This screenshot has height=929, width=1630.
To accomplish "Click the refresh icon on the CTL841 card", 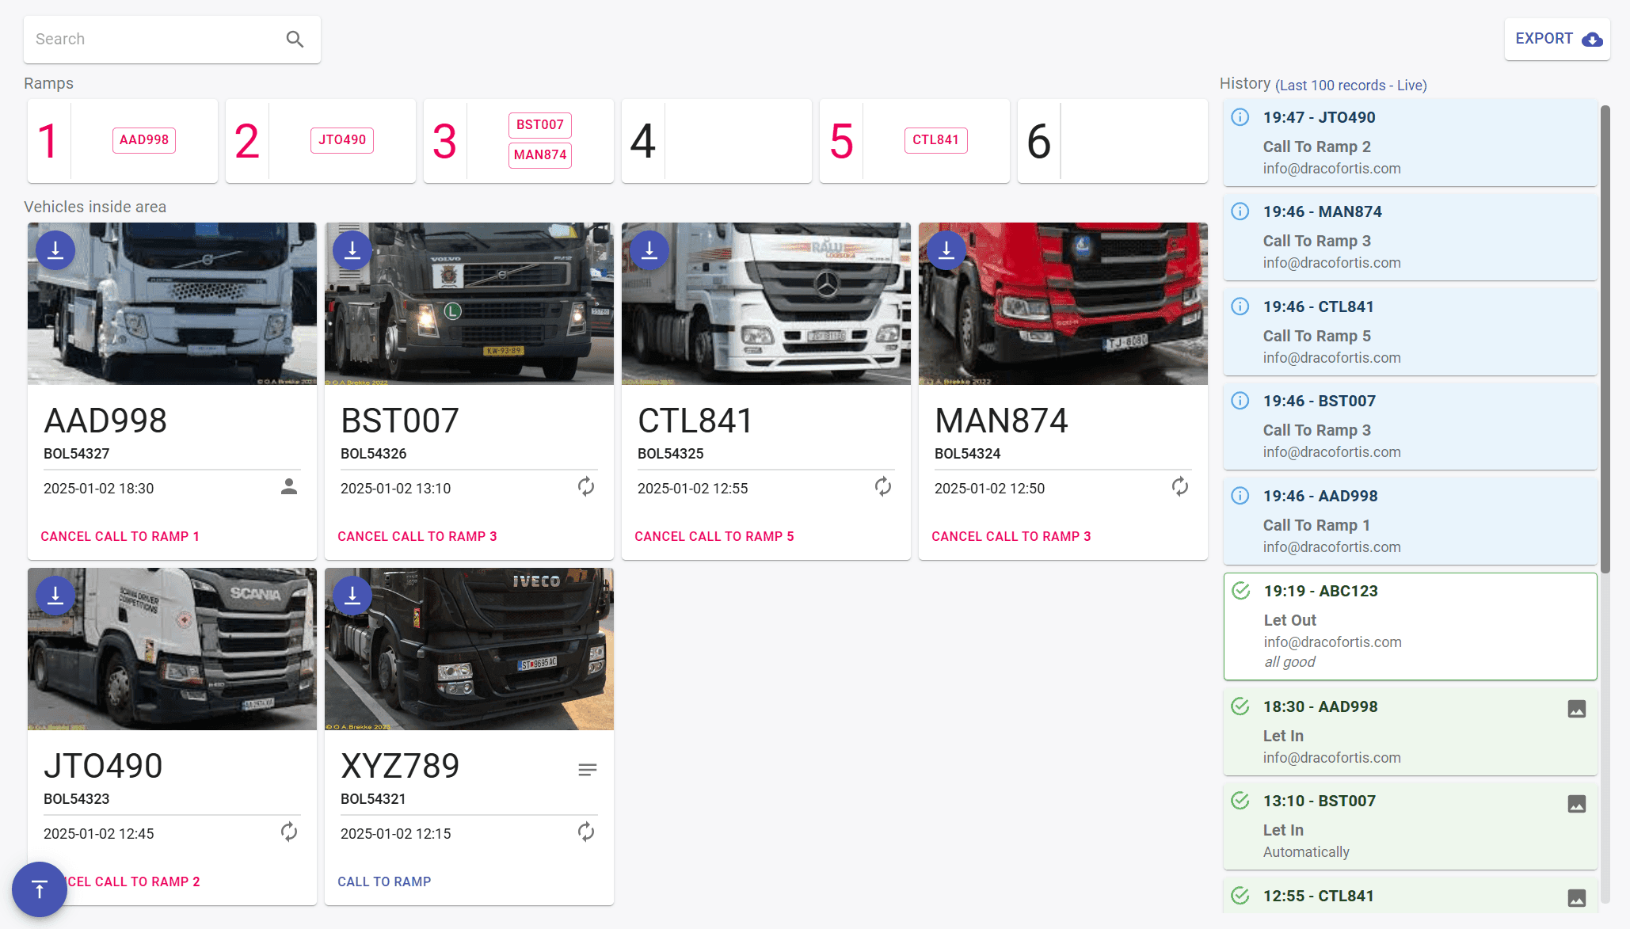I will pyautogui.click(x=882, y=487).
